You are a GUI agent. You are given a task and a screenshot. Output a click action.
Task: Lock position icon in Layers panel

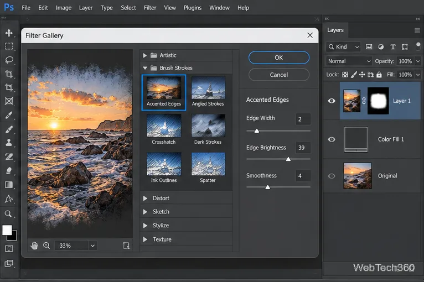point(362,75)
